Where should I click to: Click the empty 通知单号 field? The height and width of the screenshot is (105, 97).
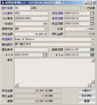(31, 50)
